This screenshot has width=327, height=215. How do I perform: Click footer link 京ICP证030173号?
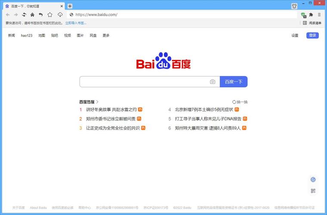point(156,208)
